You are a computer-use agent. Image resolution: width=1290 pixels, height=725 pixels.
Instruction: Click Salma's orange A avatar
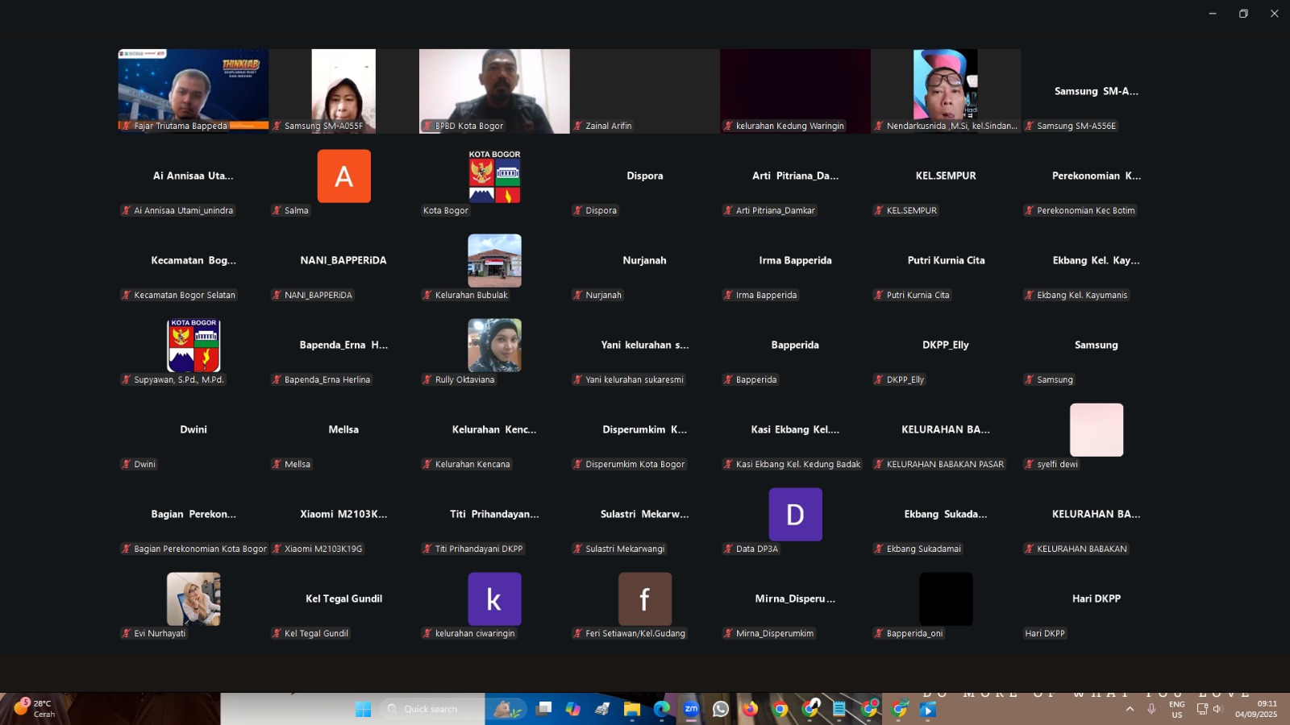pos(343,176)
